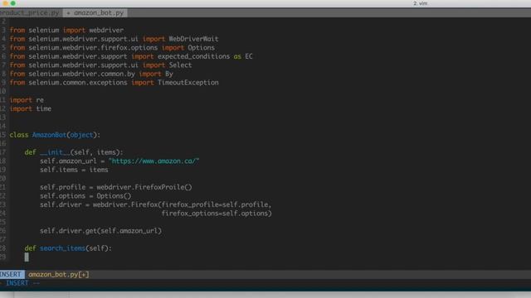531x298 pixels.
Task: Click the block cursor on line 29
Action: tap(27, 257)
